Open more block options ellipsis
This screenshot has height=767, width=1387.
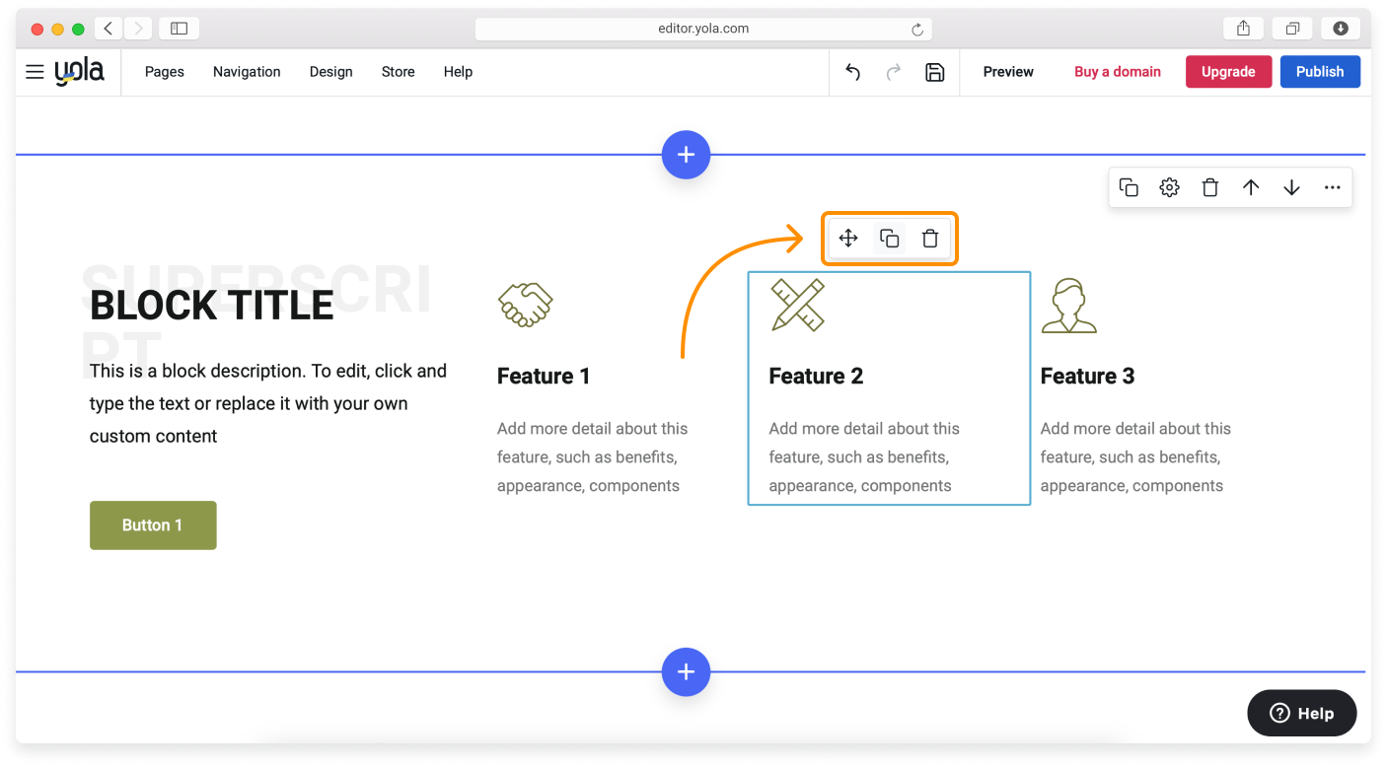pos(1332,187)
